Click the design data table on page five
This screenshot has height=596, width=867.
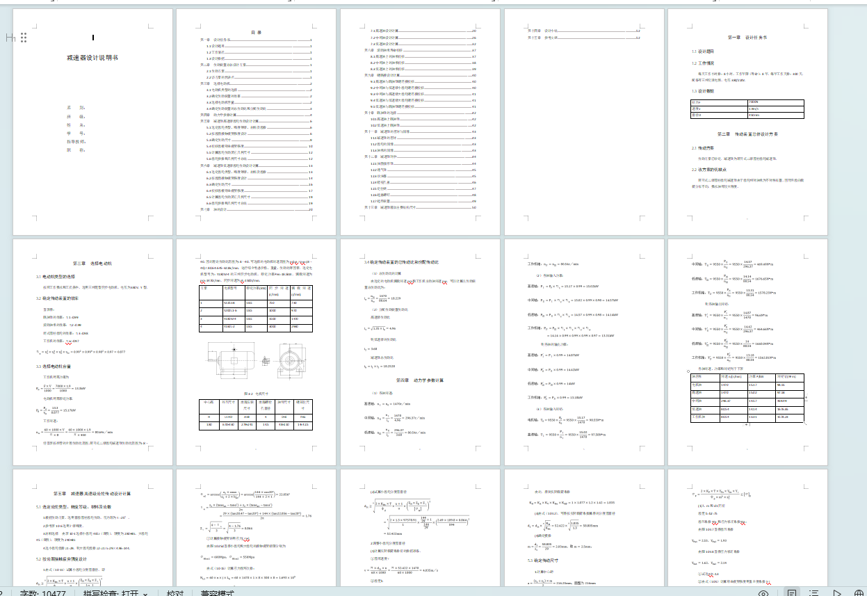pyautogui.click(x=747, y=108)
